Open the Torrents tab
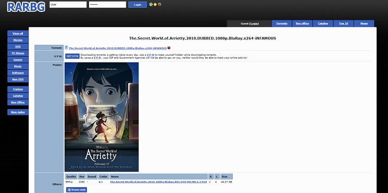The image size is (388, 193). 282,23
